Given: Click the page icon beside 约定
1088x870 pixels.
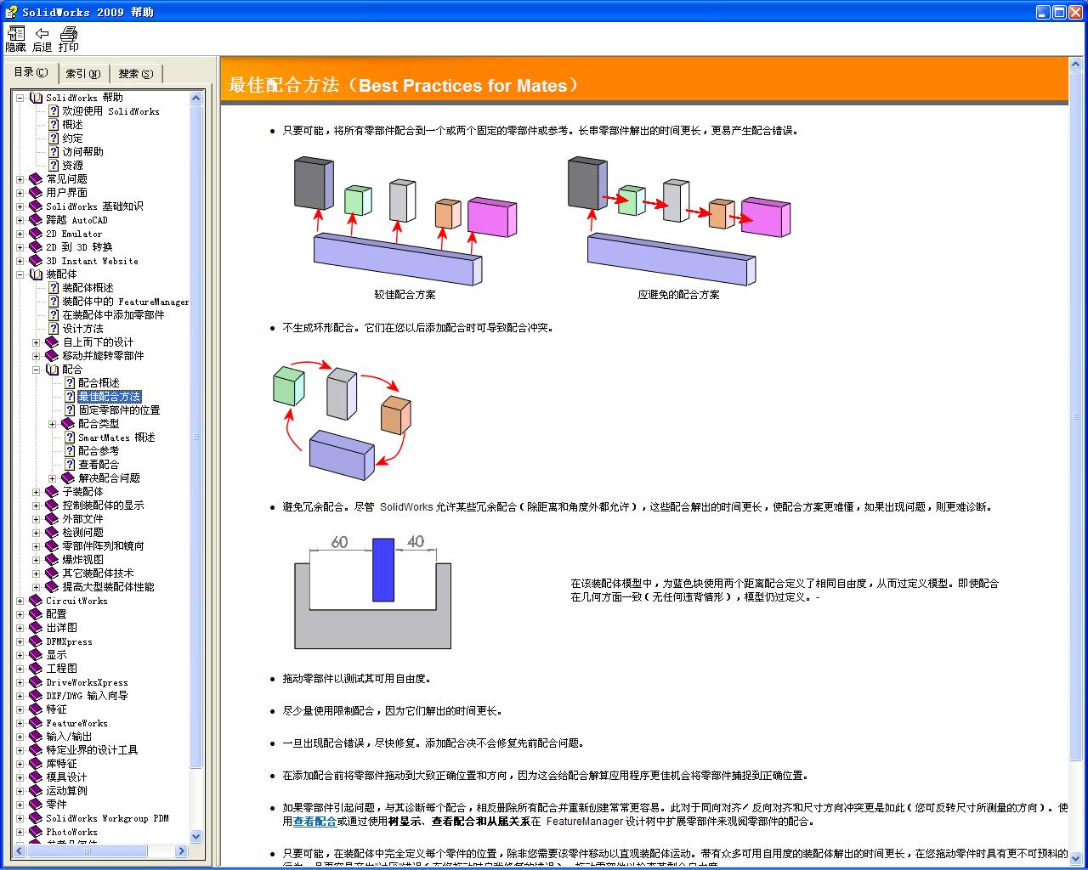Looking at the screenshot, I should pos(54,138).
